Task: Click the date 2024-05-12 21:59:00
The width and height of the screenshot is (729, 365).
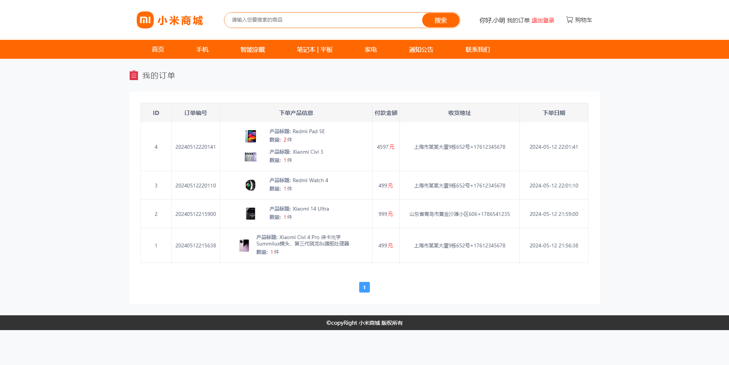Action: 554,214
